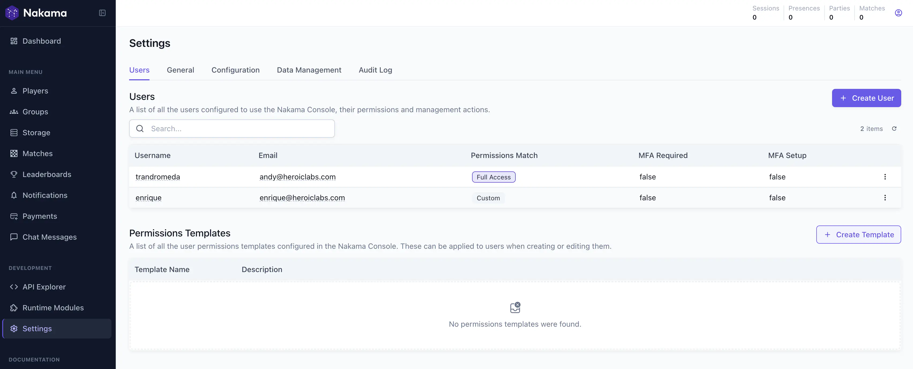913x369 pixels.
Task: Click the Create User button
Action: pyautogui.click(x=866, y=98)
